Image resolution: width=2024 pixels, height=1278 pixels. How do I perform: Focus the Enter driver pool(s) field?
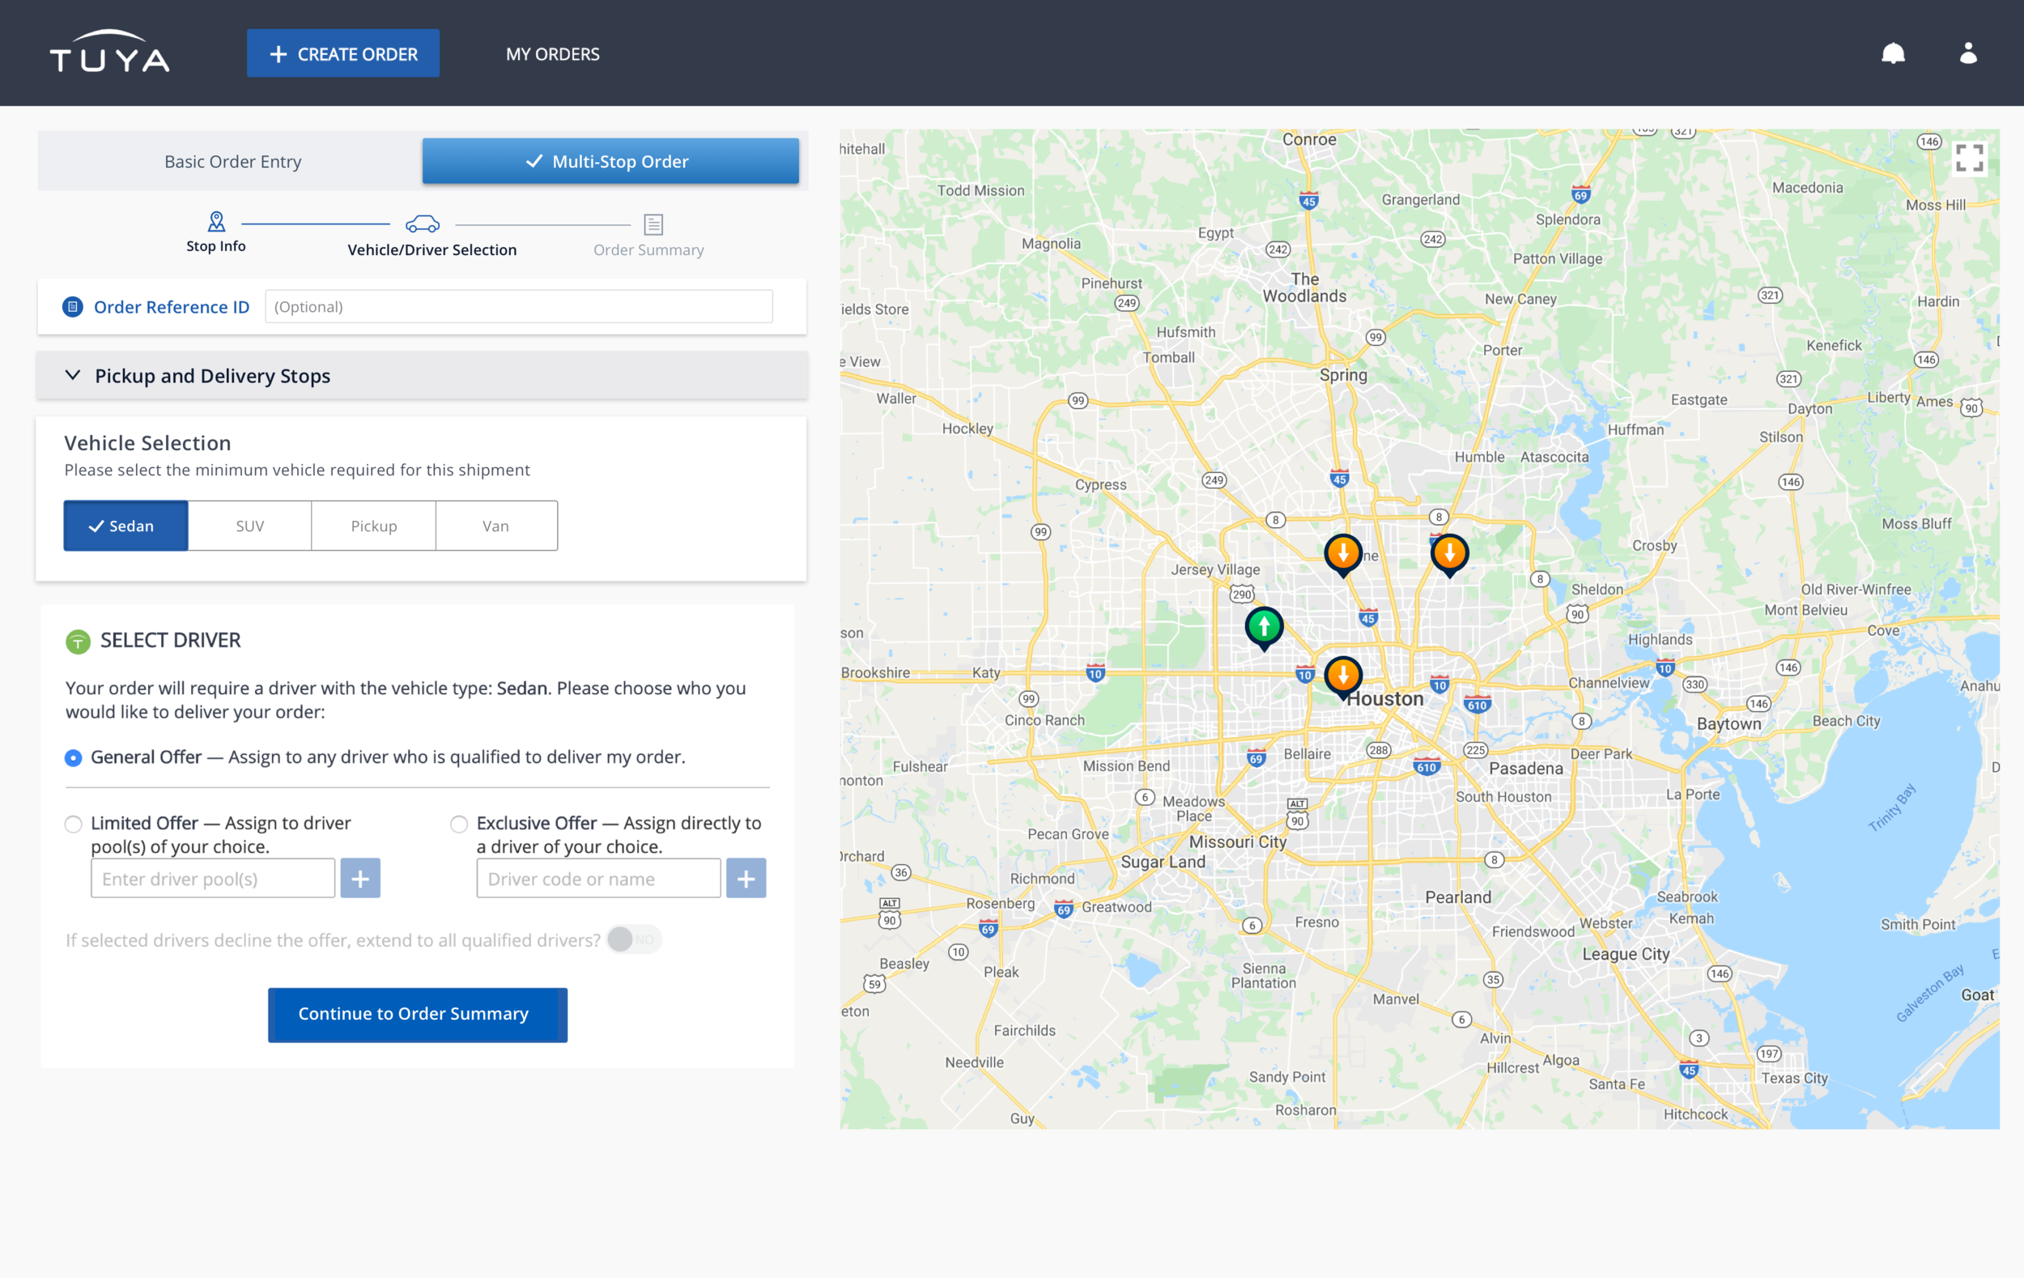coord(213,879)
